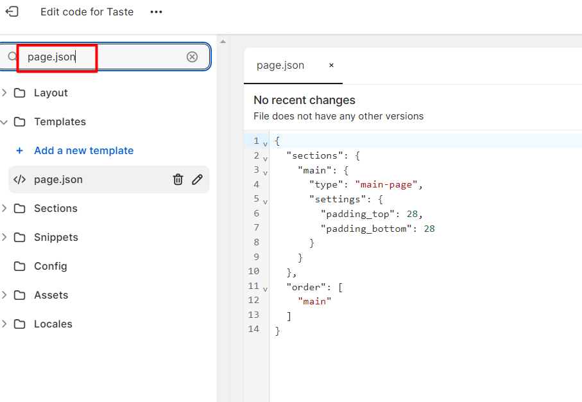Click the plus icon for new template
The height and width of the screenshot is (402, 582).
20,150
